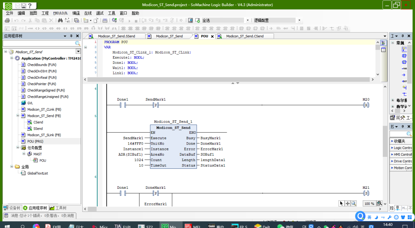
Task: Open the 编辑 menu
Action: point(21,13)
